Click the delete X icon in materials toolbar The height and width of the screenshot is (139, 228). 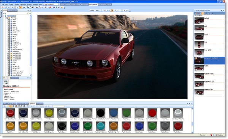click(x=49, y=106)
